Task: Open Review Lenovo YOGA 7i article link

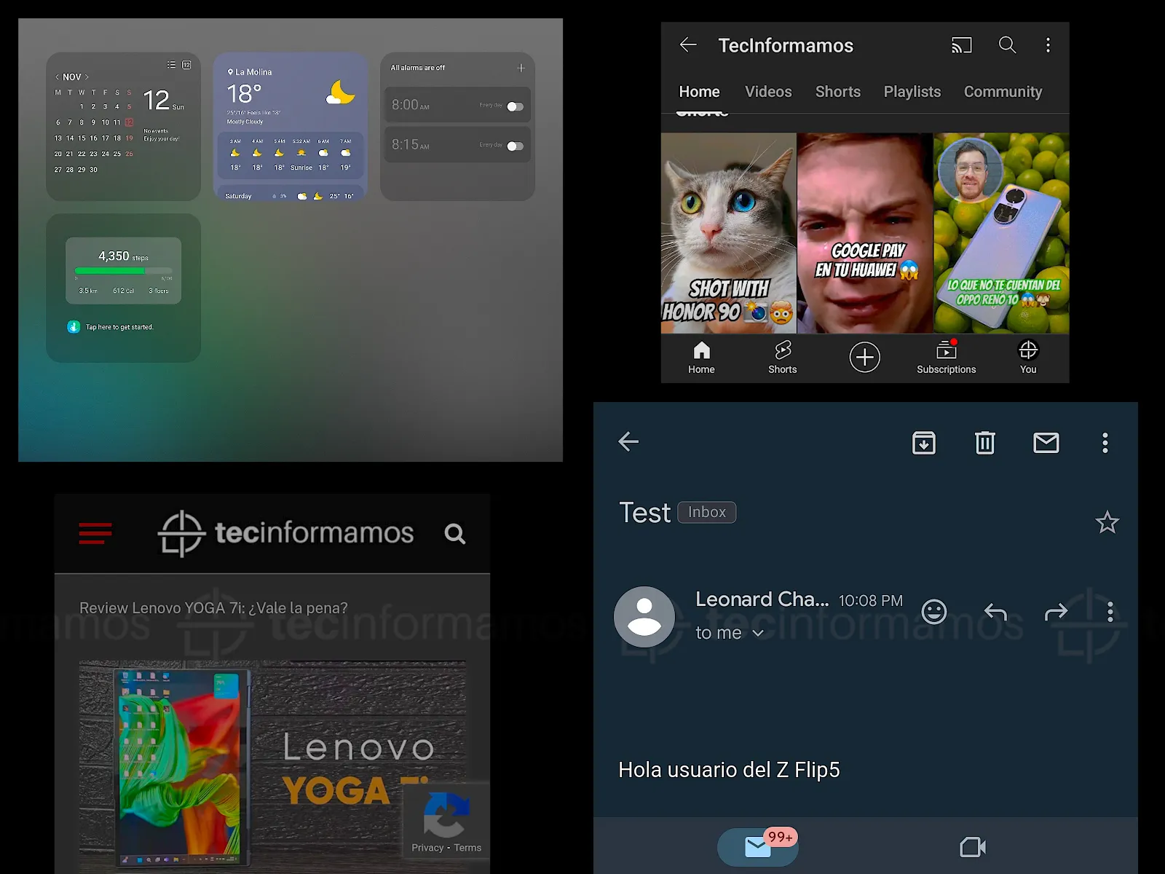Action: 213,608
